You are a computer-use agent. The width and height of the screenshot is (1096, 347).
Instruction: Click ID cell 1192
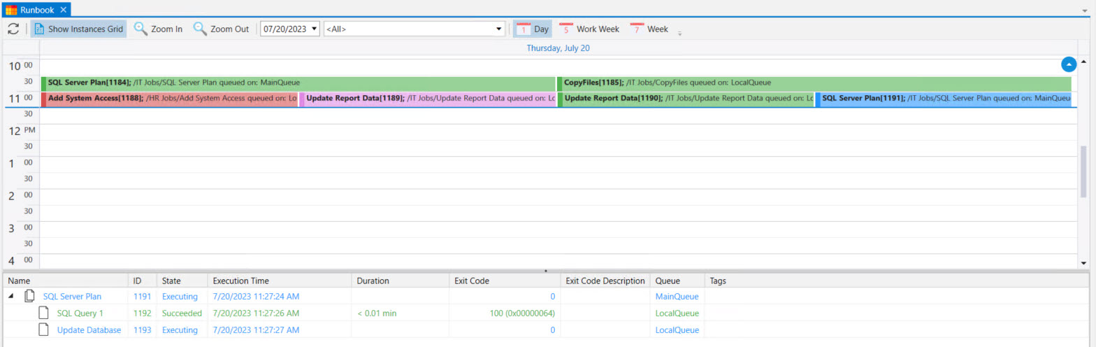click(141, 313)
